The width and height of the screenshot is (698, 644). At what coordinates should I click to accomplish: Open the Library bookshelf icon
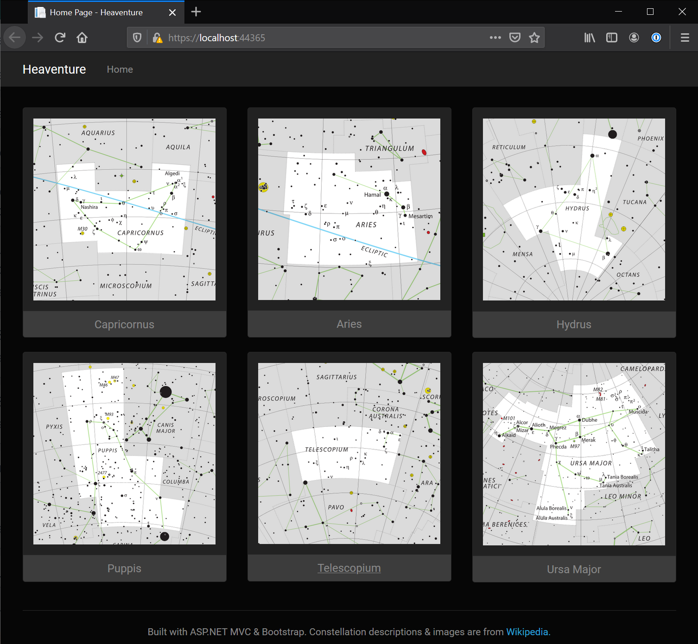point(590,38)
